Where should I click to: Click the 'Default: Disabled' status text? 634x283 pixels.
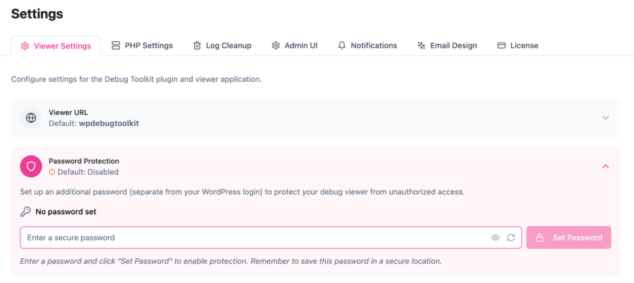tap(88, 172)
